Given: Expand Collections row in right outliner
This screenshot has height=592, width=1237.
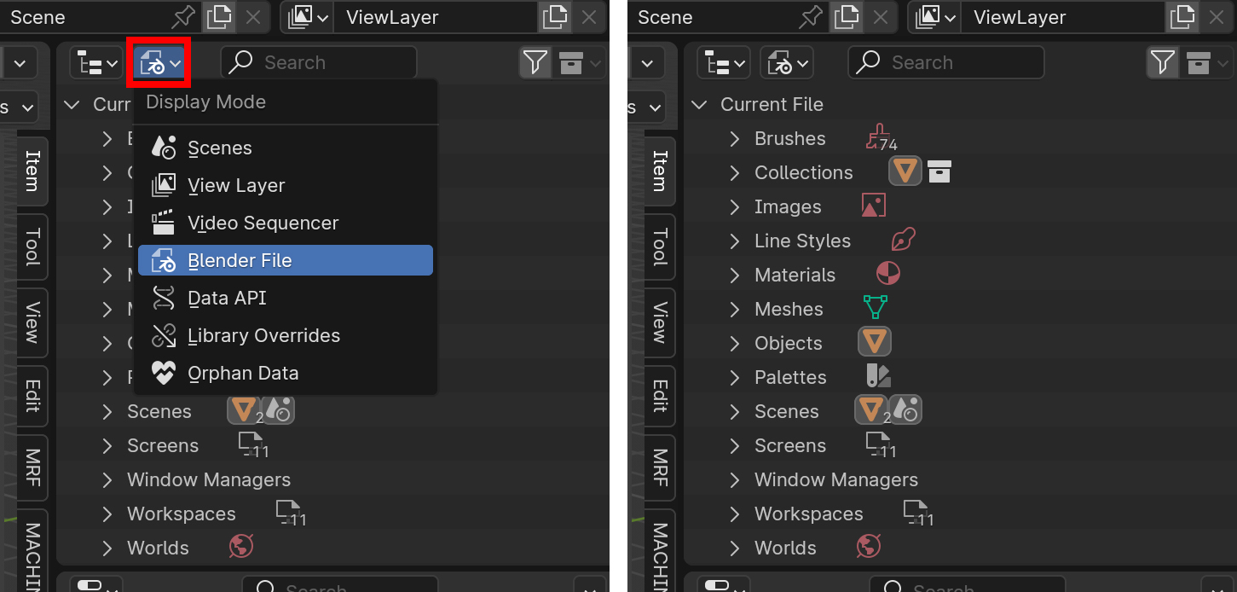Looking at the screenshot, I should (735, 172).
